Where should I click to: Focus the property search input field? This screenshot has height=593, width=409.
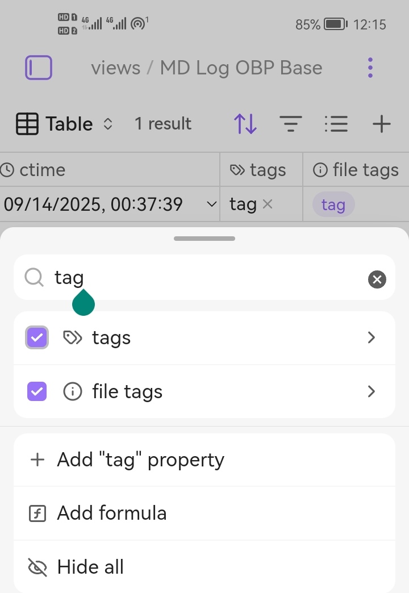tap(204, 278)
